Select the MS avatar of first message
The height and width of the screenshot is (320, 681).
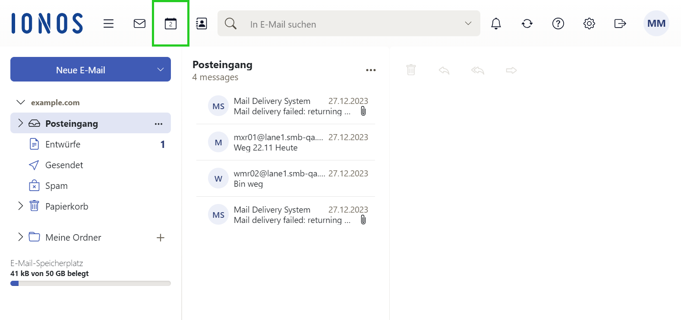pyautogui.click(x=218, y=106)
